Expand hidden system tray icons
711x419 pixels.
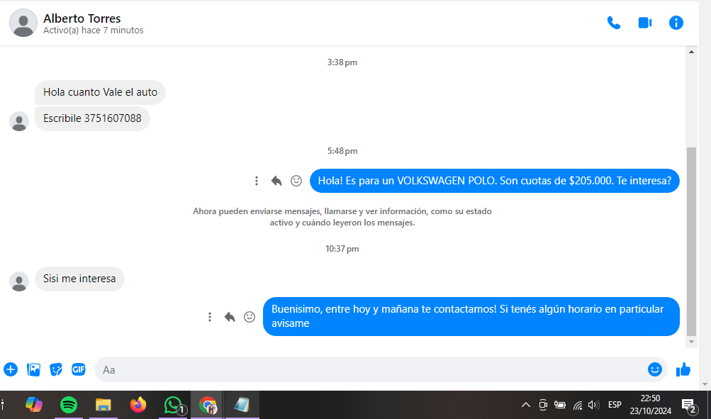click(525, 405)
